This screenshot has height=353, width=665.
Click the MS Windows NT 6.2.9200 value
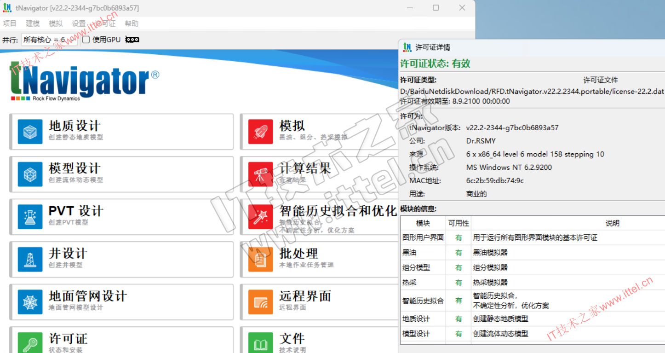coord(509,167)
